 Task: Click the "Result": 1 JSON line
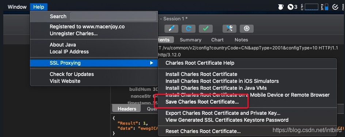pos(133,124)
